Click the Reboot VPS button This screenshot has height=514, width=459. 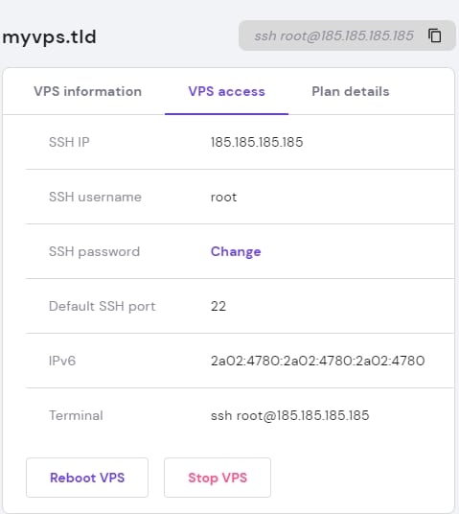pyautogui.click(x=87, y=478)
